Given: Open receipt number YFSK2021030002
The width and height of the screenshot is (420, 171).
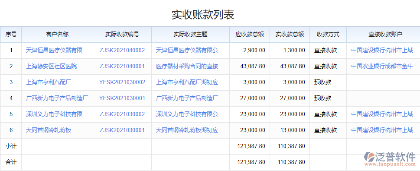Looking at the screenshot, I should point(122,82).
